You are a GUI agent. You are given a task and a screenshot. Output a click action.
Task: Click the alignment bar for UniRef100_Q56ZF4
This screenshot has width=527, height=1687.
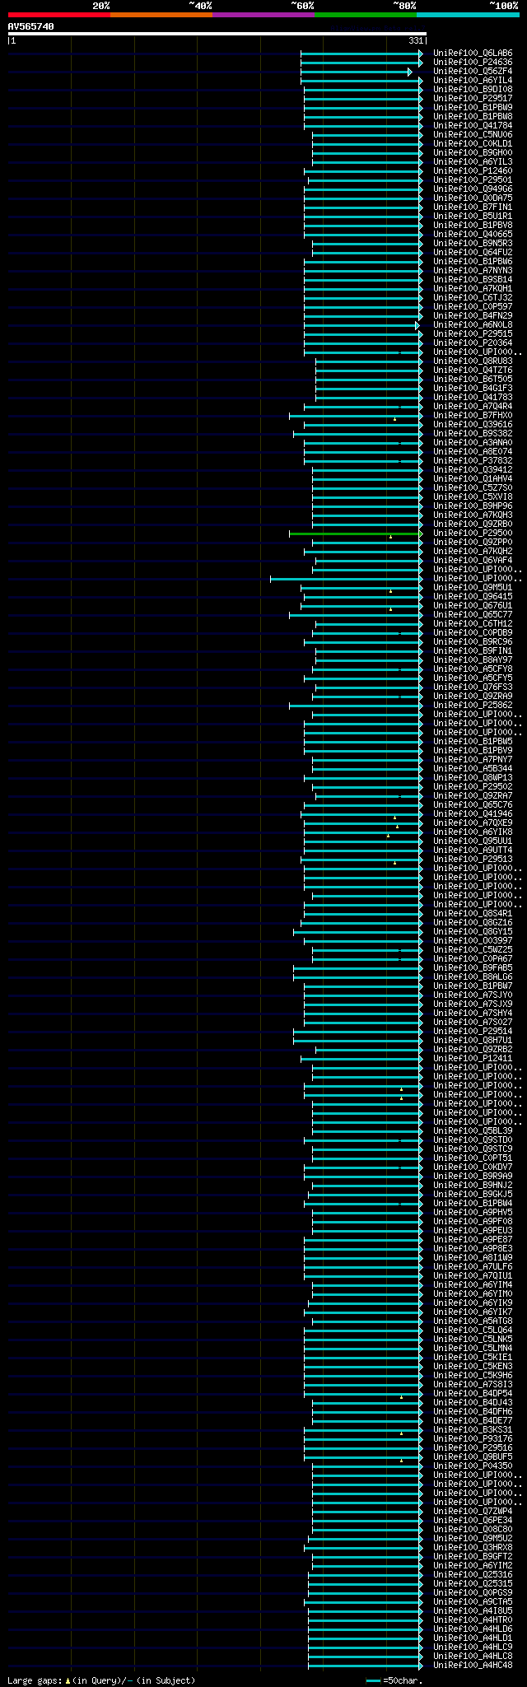(356, 72)
